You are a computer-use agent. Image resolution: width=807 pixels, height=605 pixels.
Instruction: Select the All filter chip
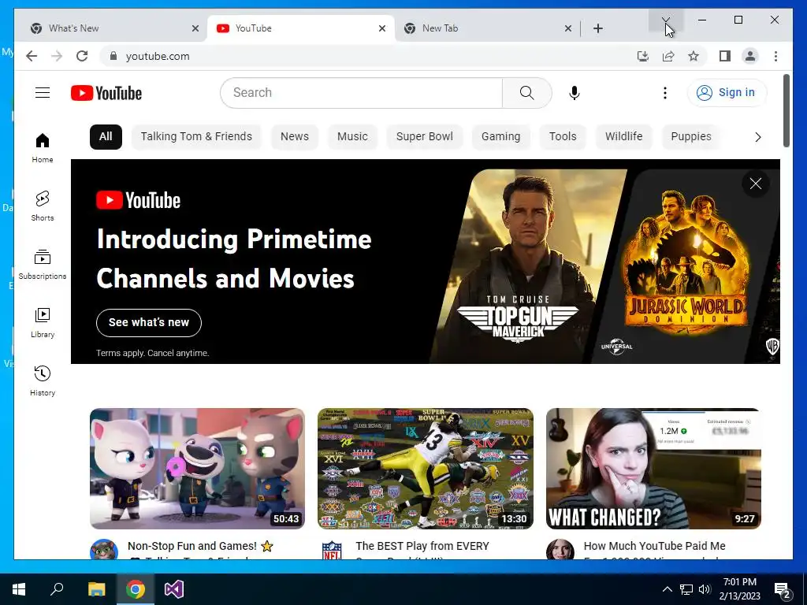[x=106, y=137]
